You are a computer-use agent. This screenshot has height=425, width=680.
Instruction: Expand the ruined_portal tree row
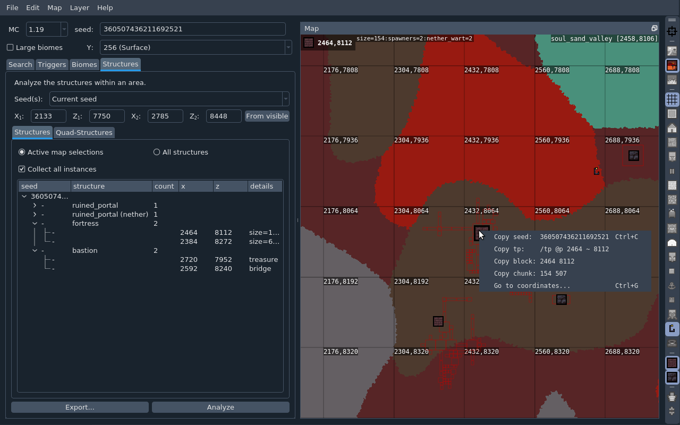[x=35, y=205]
